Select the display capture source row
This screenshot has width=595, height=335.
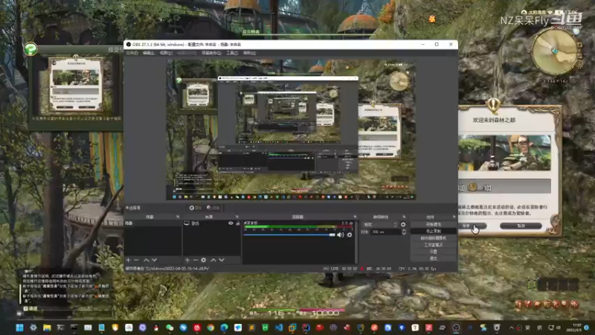point(212,223)
